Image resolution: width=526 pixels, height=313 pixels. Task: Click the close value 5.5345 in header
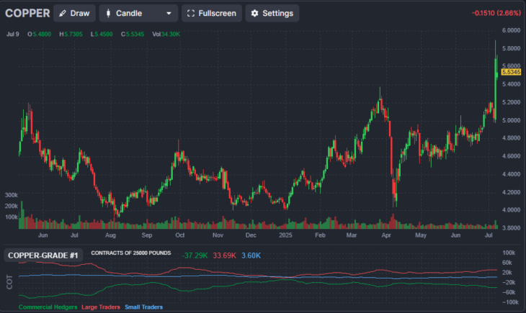pos(135,35)
